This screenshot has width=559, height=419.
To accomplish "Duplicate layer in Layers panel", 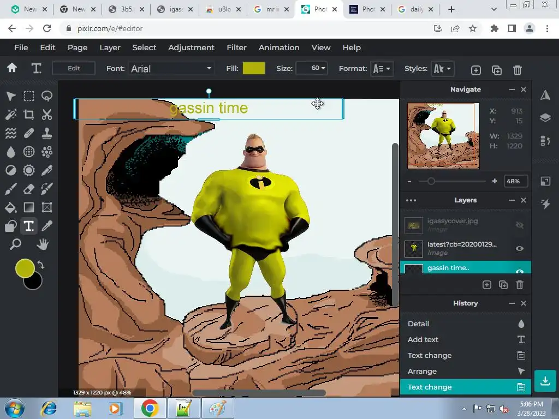I will [x=503, y=285].
